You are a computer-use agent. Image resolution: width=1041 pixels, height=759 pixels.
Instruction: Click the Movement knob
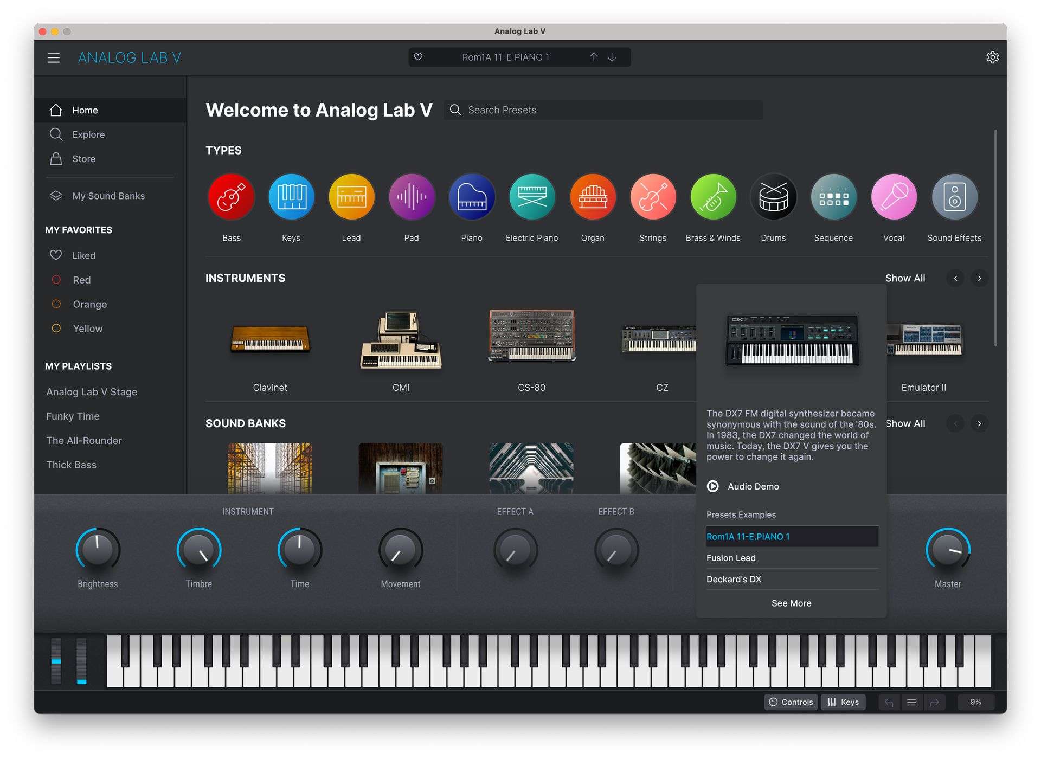[401, 550]
